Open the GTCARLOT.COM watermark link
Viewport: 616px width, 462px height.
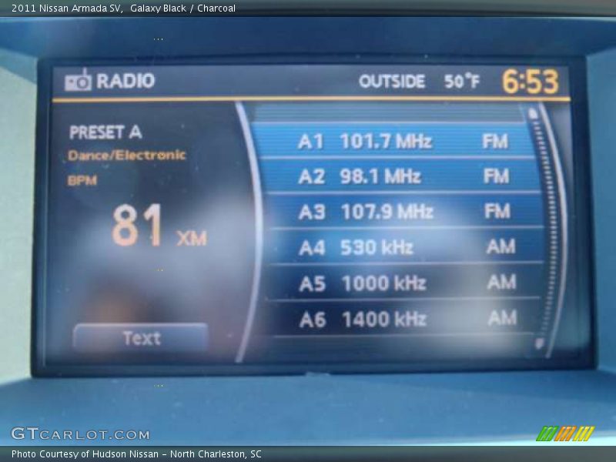(80, 434)
